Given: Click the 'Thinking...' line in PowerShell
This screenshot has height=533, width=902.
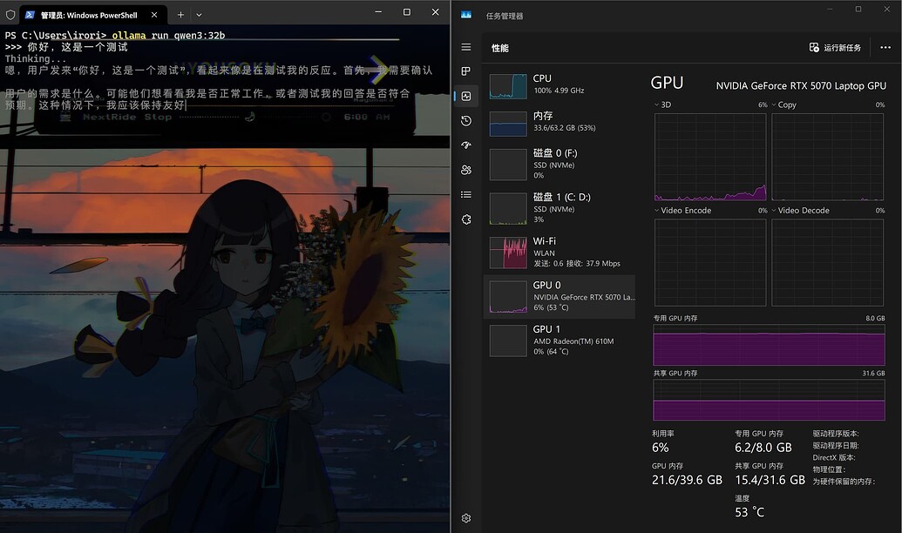Looking at the screenshot, I should (36, 58).
